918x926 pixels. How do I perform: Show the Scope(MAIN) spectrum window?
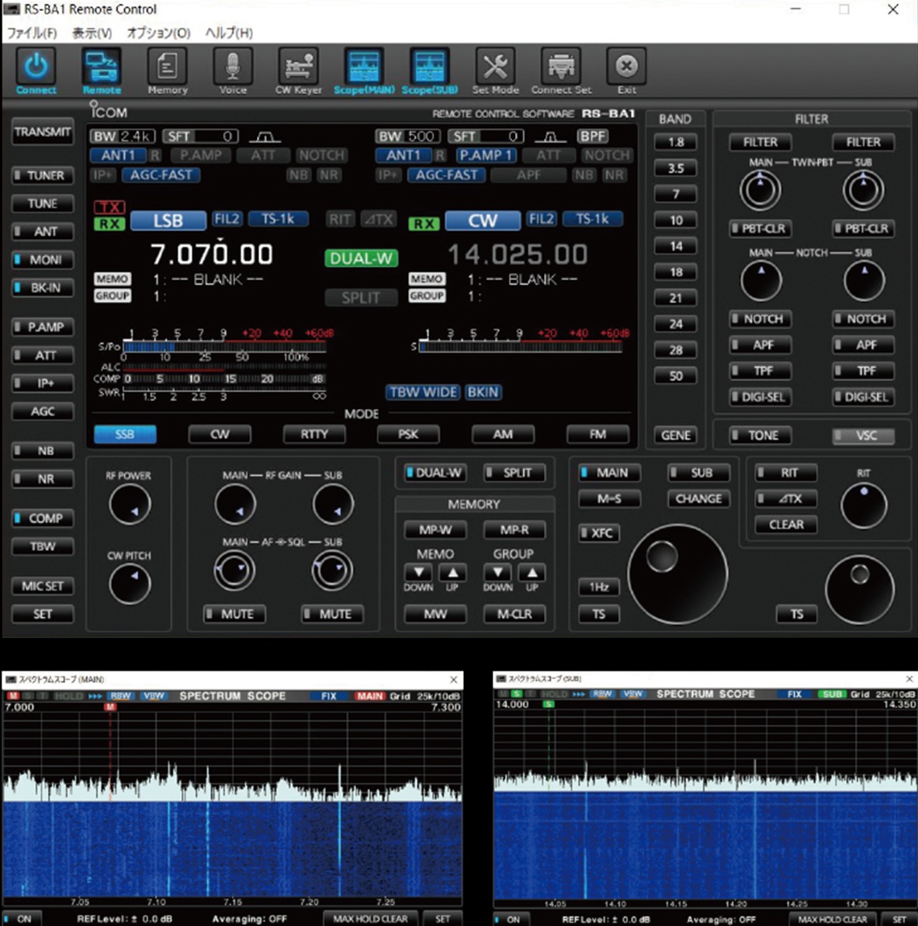tap(363, 68)
